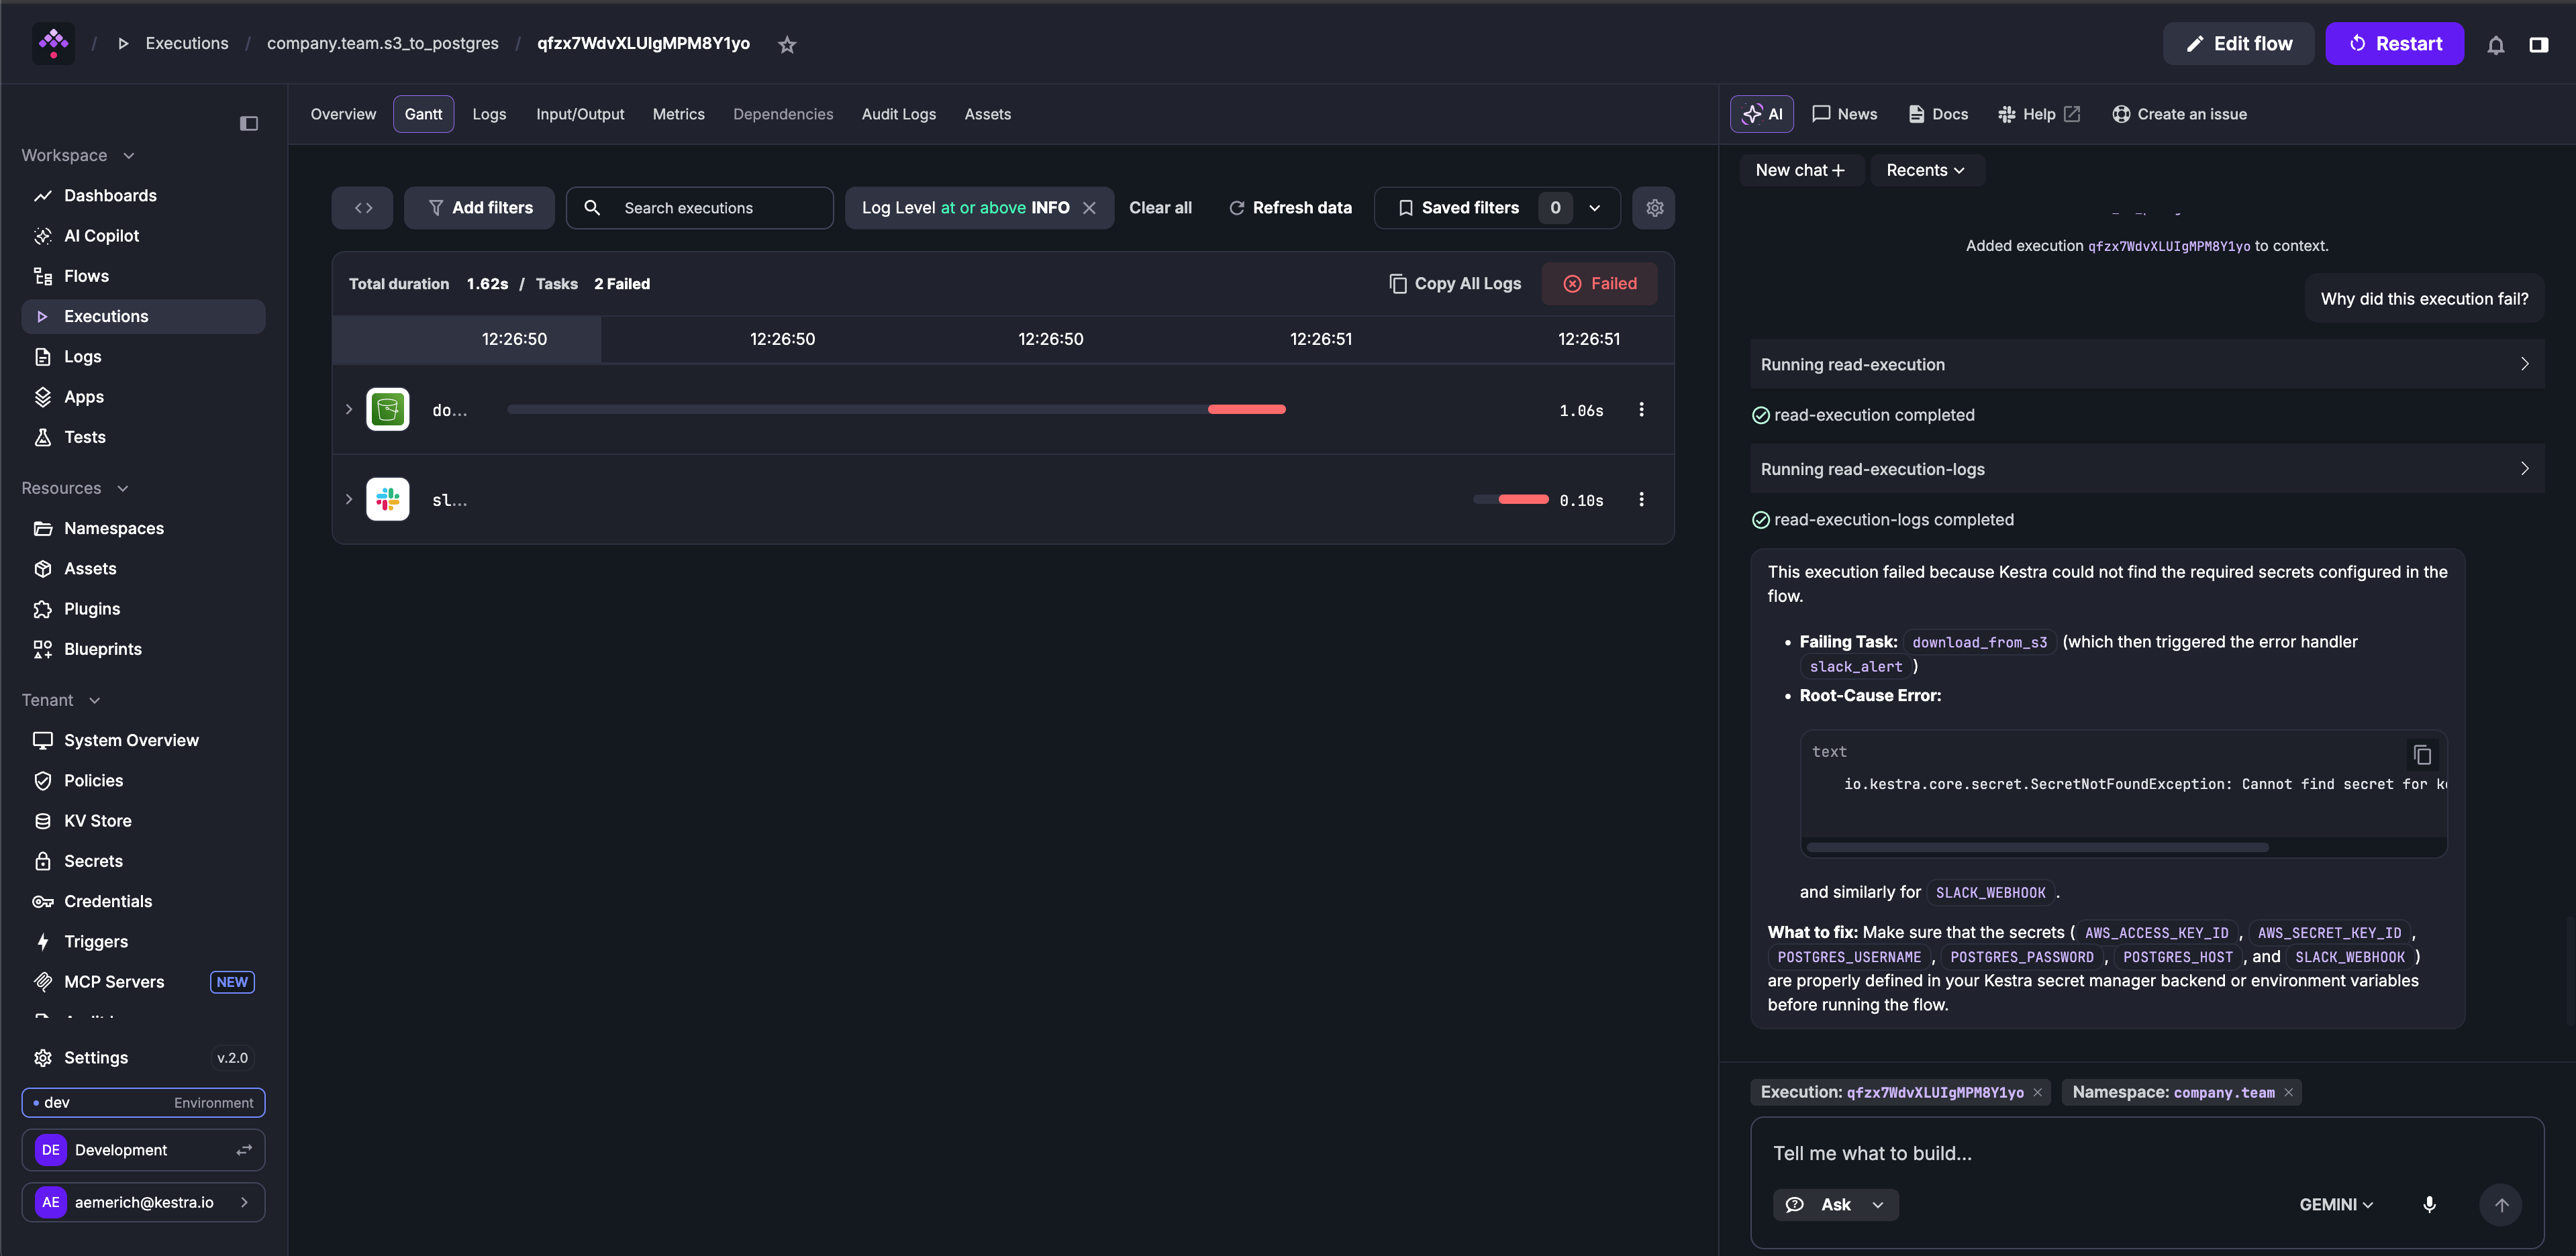Open Namespaces page
Image resolution: width=2576 pixels, height=1256 pixels.
143,528
